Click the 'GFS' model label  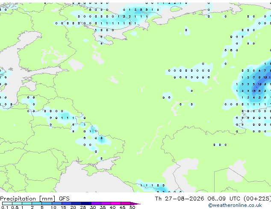(64, 199)
